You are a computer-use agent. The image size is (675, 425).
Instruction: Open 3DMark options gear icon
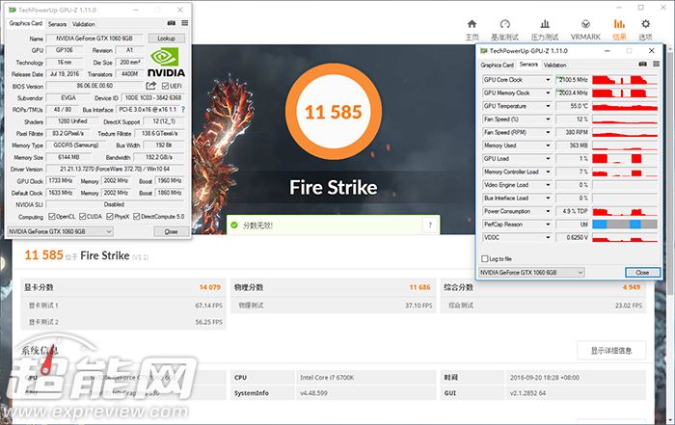(x=645, y=26)
